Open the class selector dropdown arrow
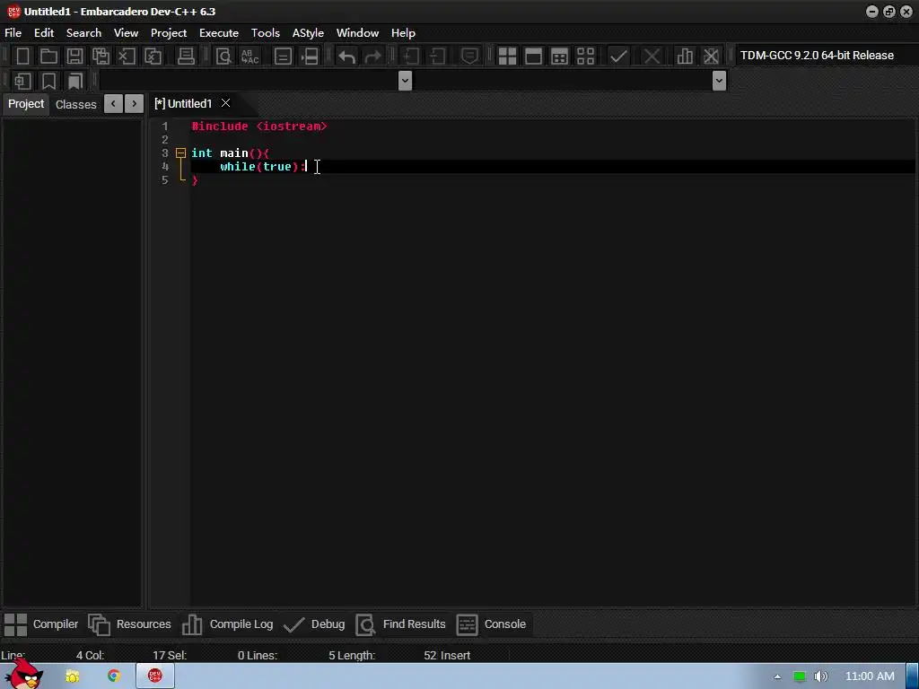Screen dimensions: 919x689 click(405, 80)
